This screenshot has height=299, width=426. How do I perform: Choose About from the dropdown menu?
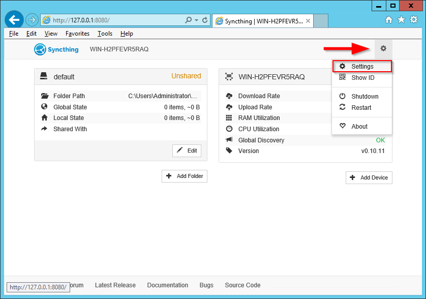[x=362, y=127]
